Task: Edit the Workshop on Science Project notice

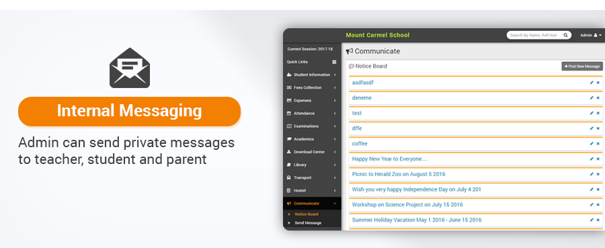Action: click(x=592, y=205)
